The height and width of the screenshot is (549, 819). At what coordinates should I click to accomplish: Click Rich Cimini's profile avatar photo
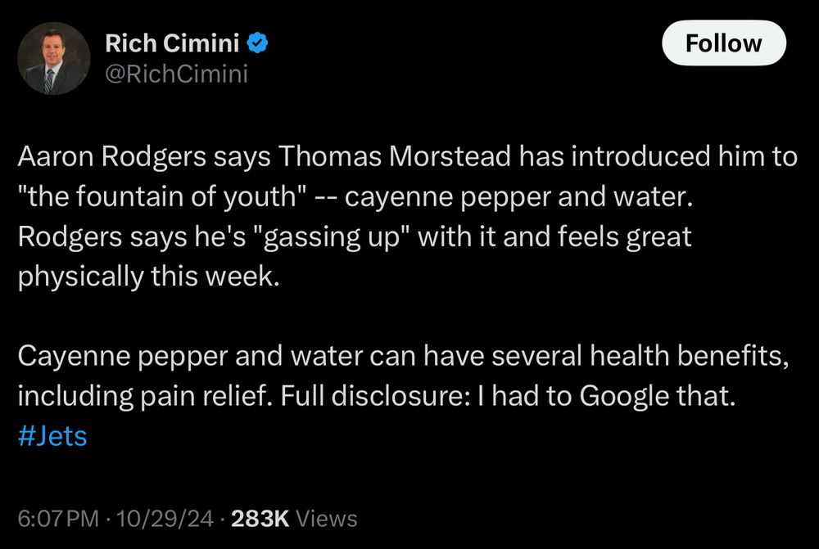pos(53,58)
